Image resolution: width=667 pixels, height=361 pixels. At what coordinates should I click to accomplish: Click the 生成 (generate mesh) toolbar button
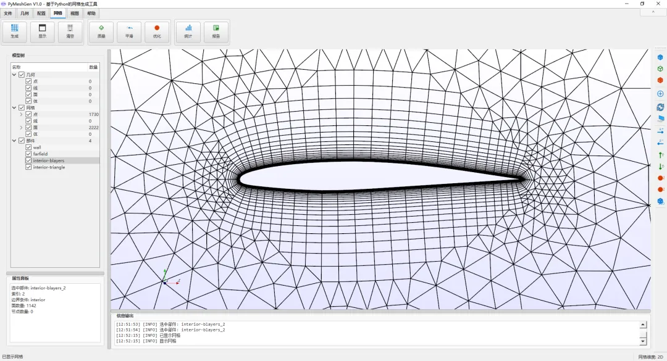click(14, 31)
